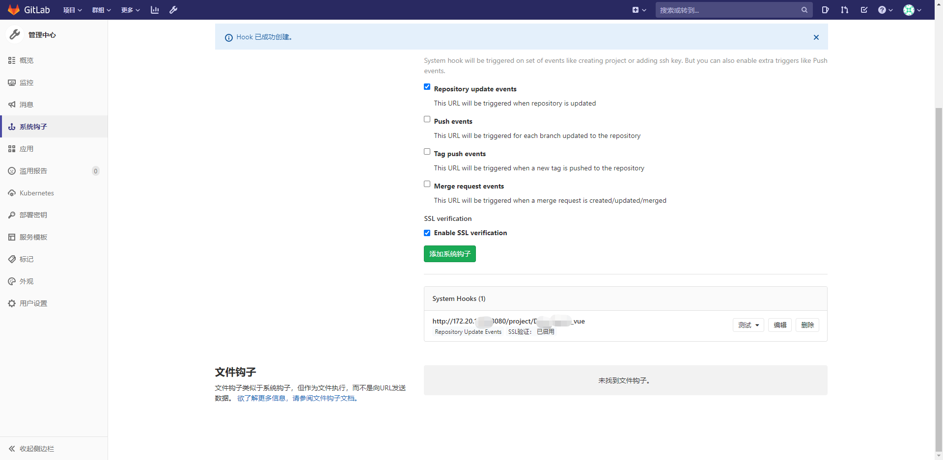Click the search field in the top bar
This screenshot has height=460, width=943.
click(727, 10)
